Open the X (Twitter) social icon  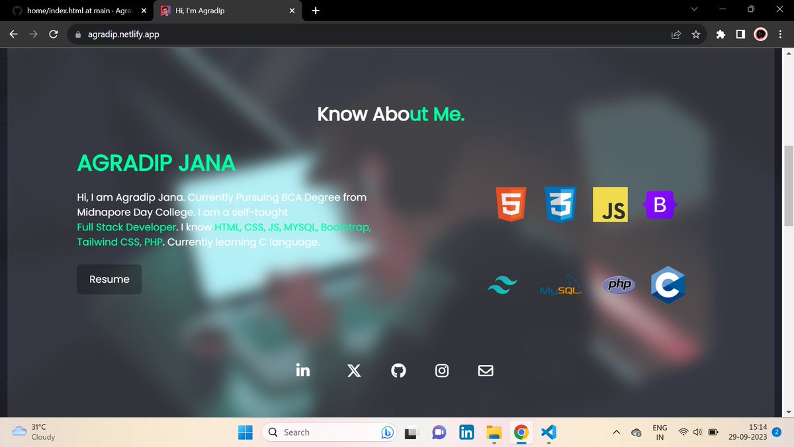(354, 370)
